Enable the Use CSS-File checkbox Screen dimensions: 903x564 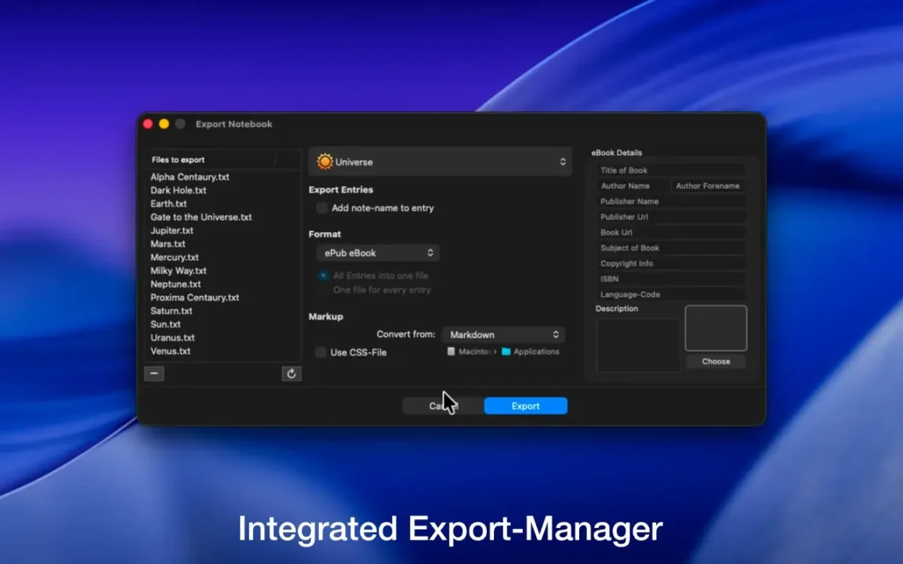pos(321,352)
